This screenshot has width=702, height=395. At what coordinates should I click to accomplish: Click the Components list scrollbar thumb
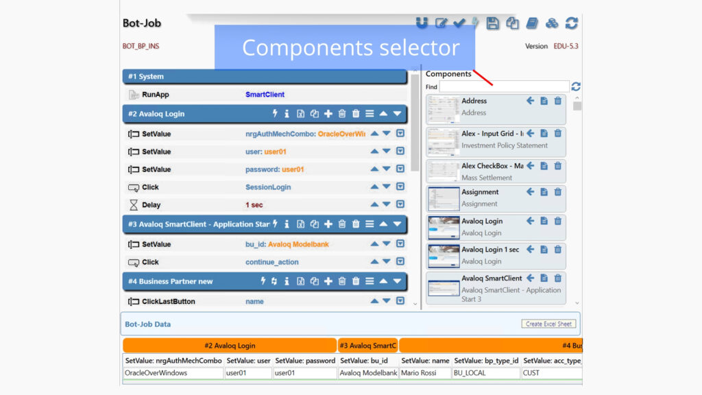tap(577, 106)
